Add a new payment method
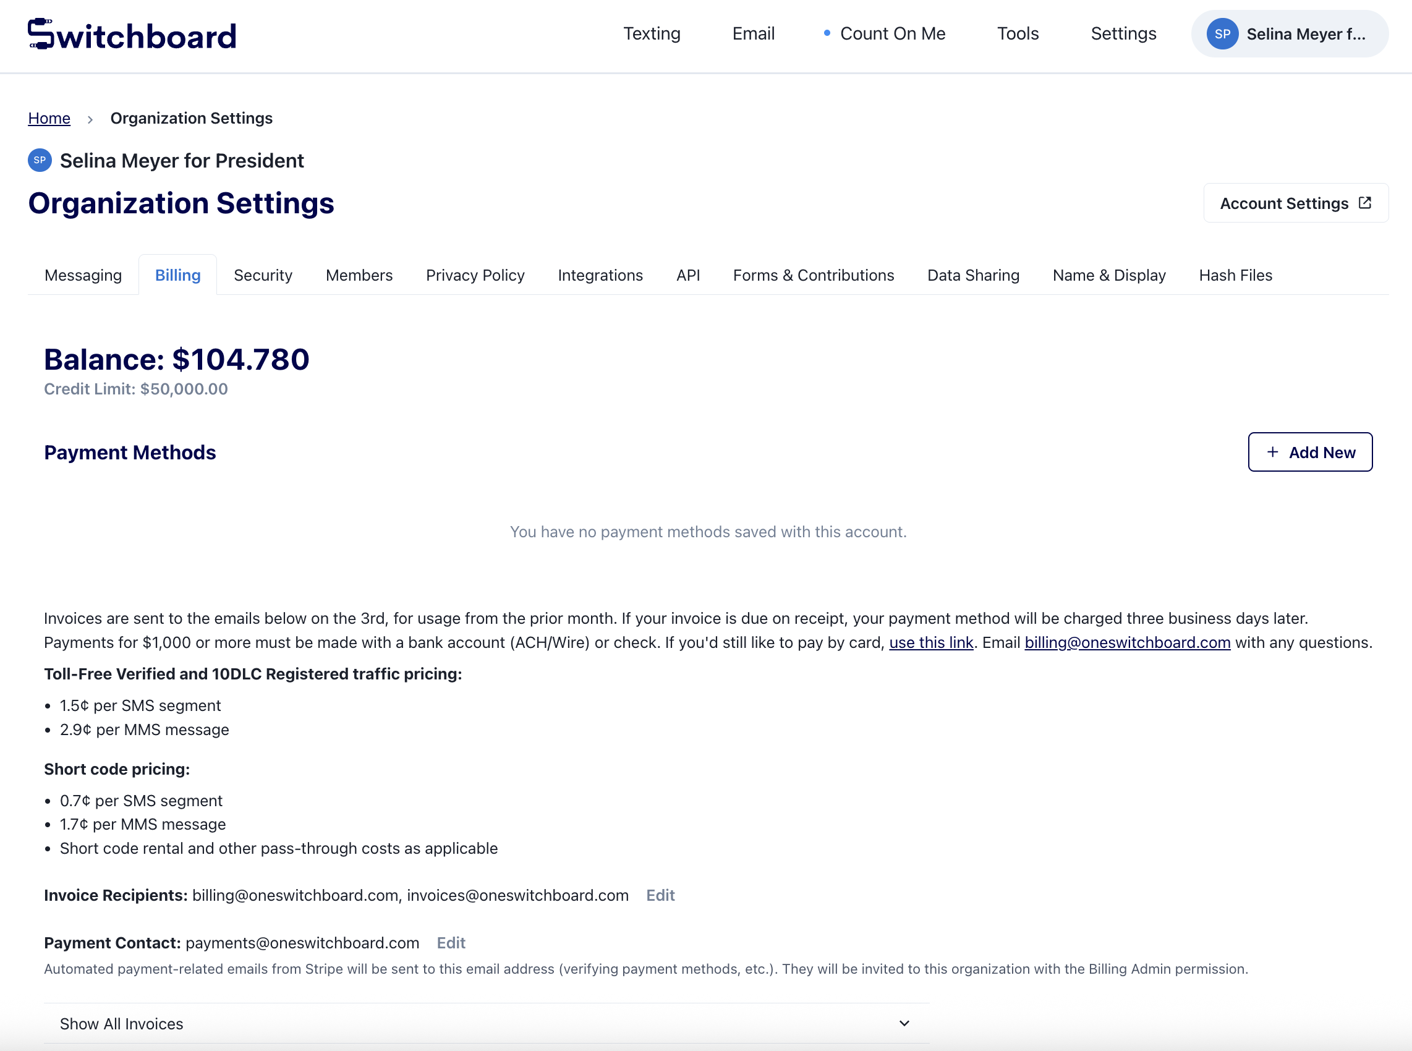 click(x=1310, y=452)
